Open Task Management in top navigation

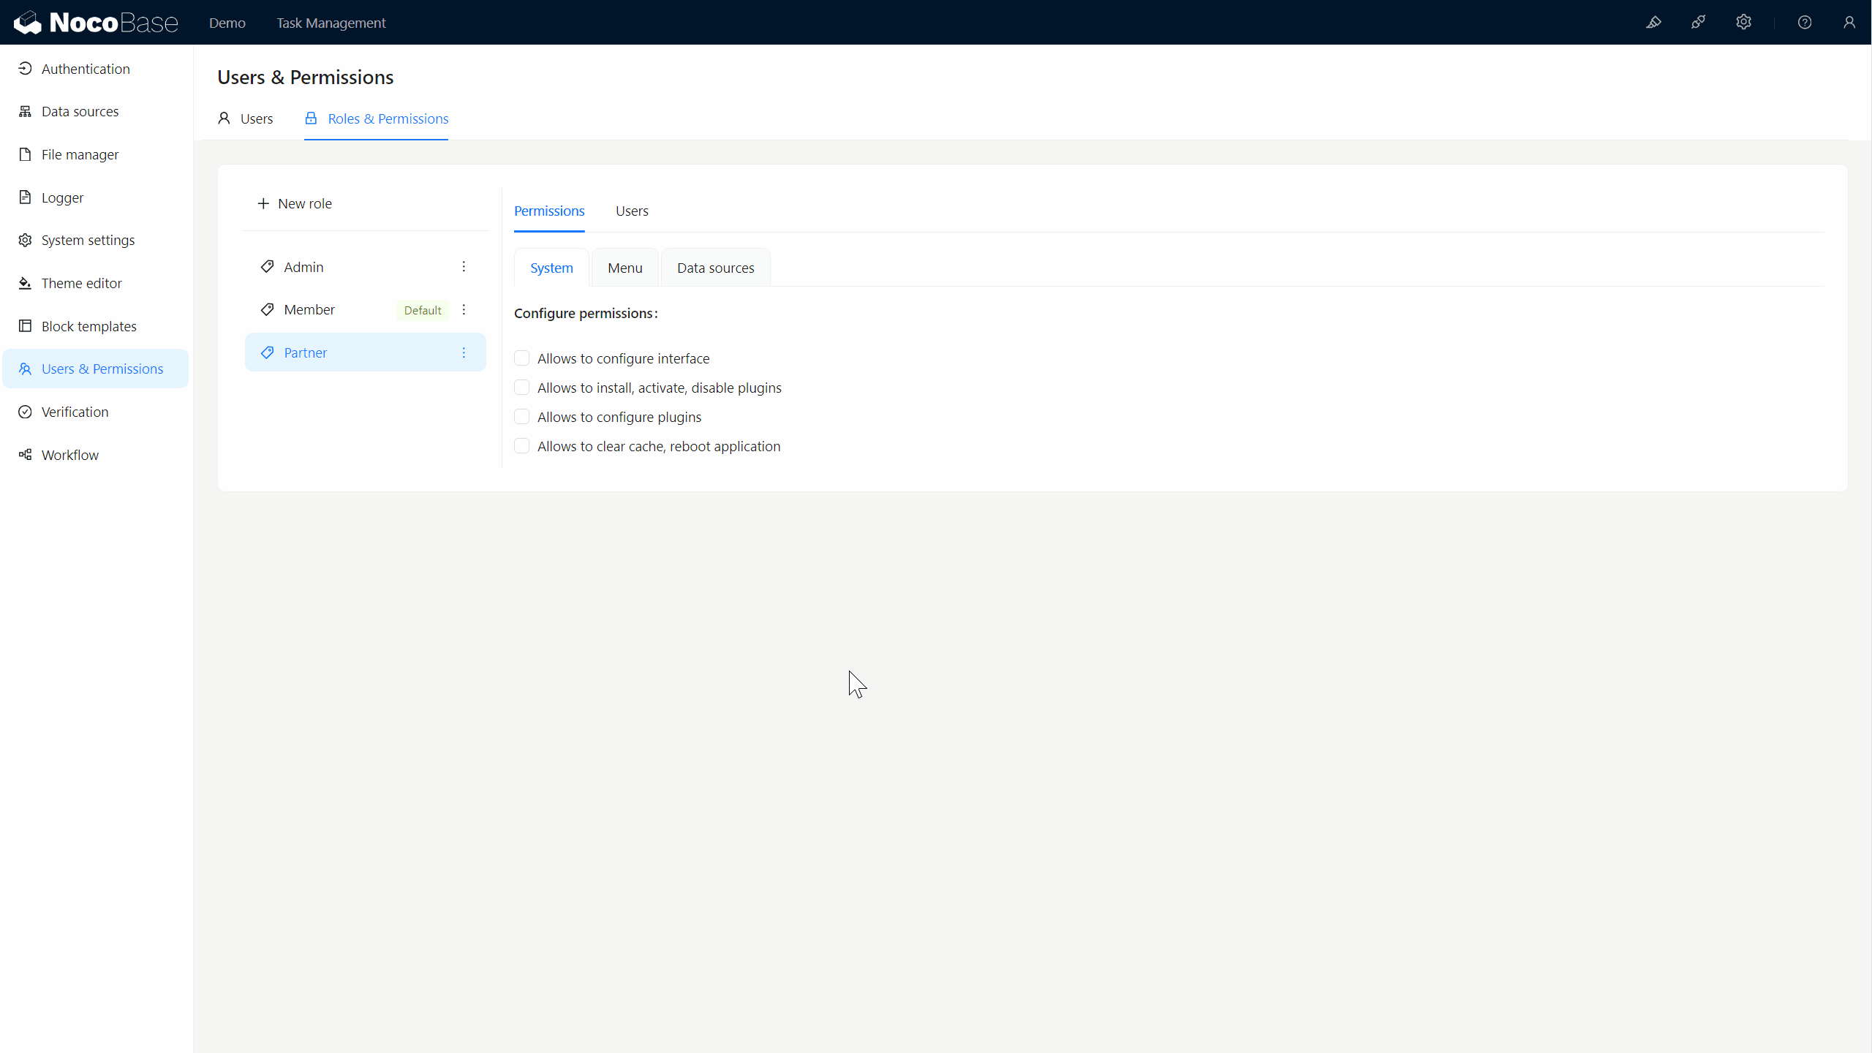331,23
